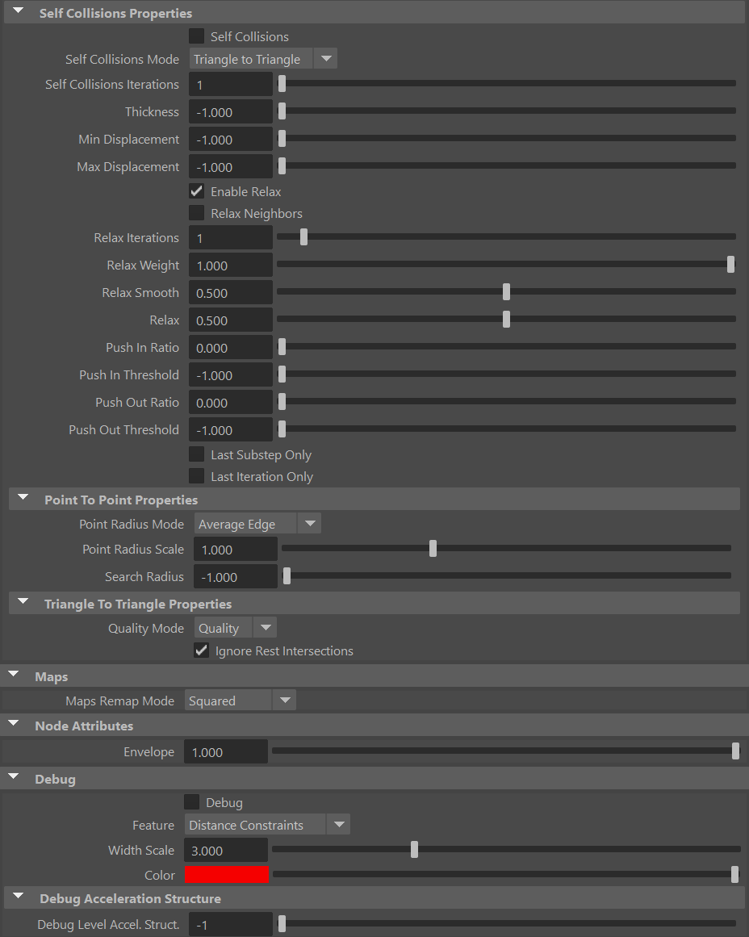Check the Last Iteration Only box
Viewport: 749px width, 937px height.
pos(196,476)
